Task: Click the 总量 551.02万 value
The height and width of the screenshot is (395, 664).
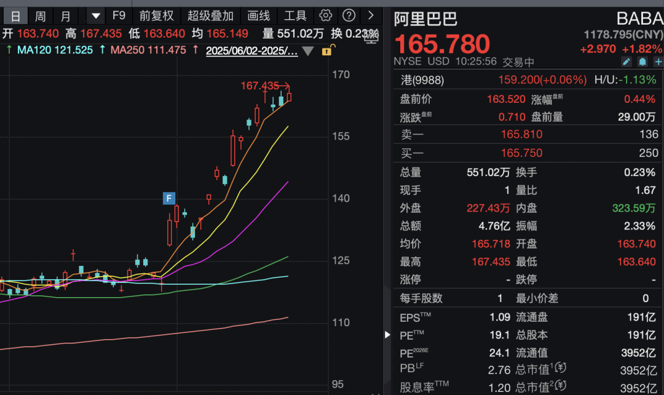Action: [488, 172]
